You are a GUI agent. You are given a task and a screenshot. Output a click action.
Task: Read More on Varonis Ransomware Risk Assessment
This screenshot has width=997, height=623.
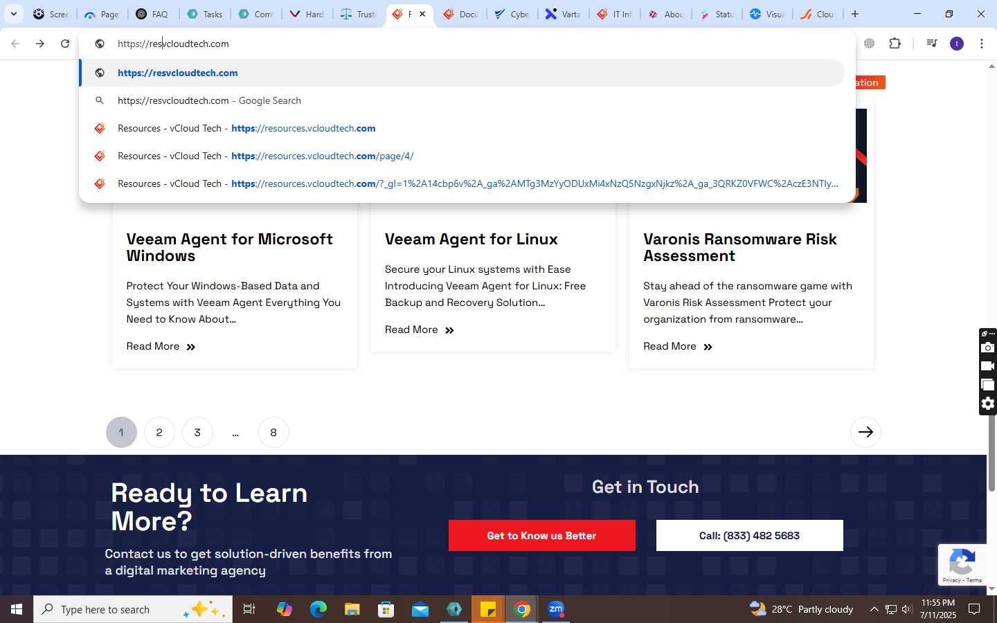coord(678,346)
